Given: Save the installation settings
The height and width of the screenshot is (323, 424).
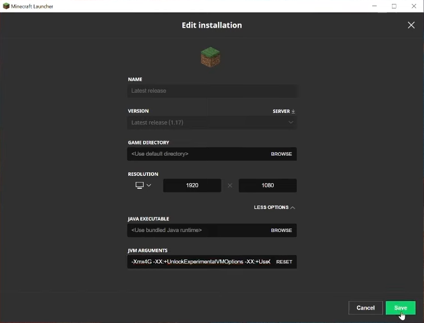Looking at the screenshot, I should pos(400,308).
